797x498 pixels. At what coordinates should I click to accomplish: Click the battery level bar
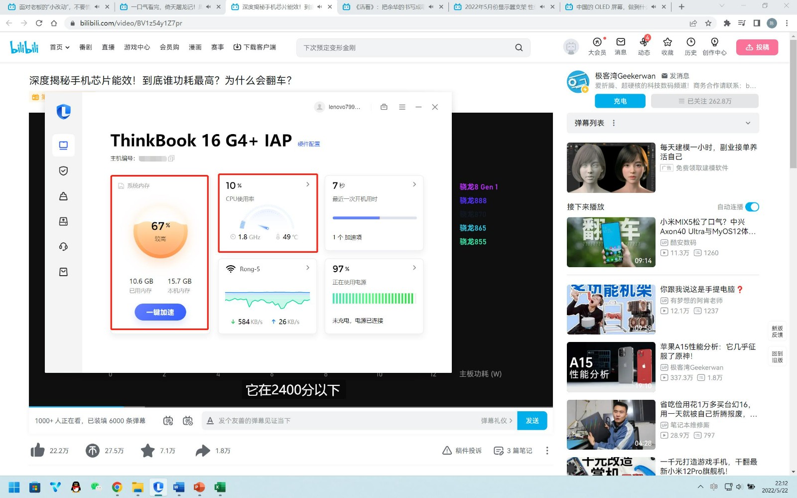pyautogui.click(x=373, y=299)
